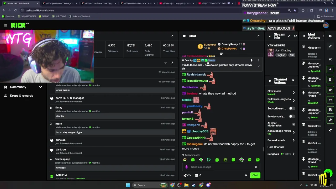Click the Just Chatting category thumbnail

(271, 53)
